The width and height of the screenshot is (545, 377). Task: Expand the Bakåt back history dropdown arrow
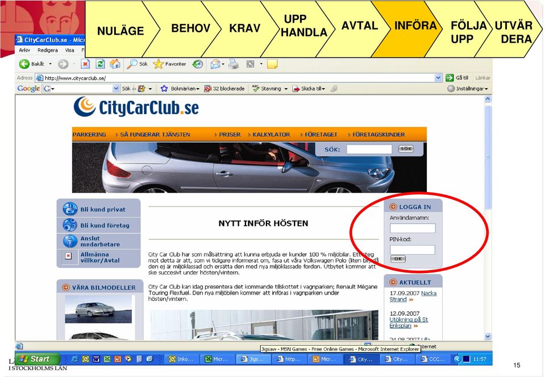[50, 64]
